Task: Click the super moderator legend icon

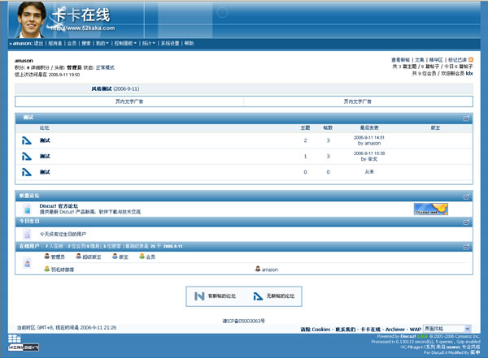Action: [79, 256]
